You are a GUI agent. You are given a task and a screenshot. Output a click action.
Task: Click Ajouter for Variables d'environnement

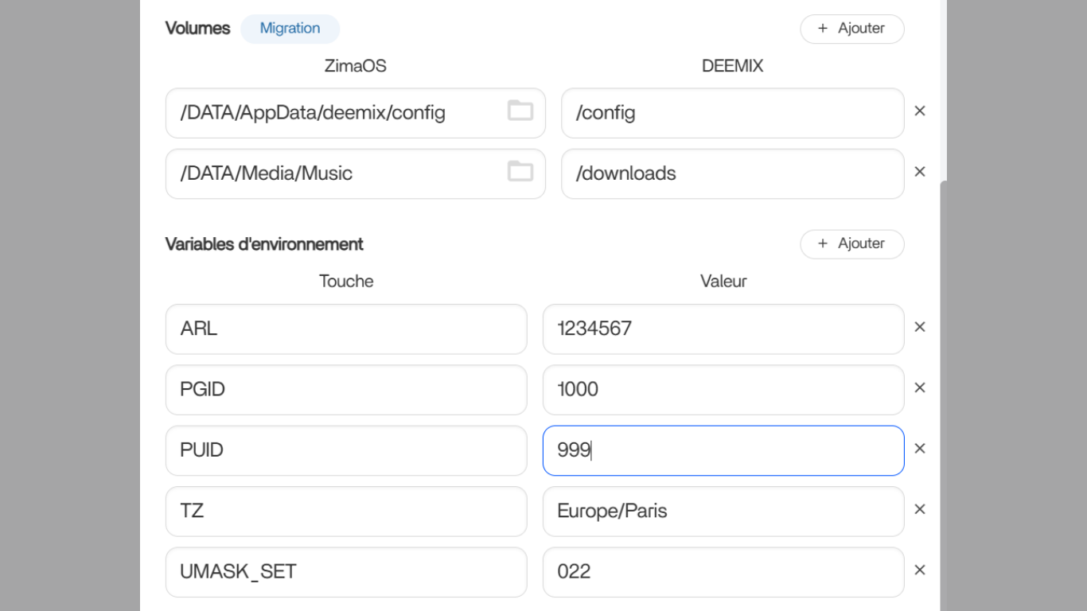(x=851, y=244)
